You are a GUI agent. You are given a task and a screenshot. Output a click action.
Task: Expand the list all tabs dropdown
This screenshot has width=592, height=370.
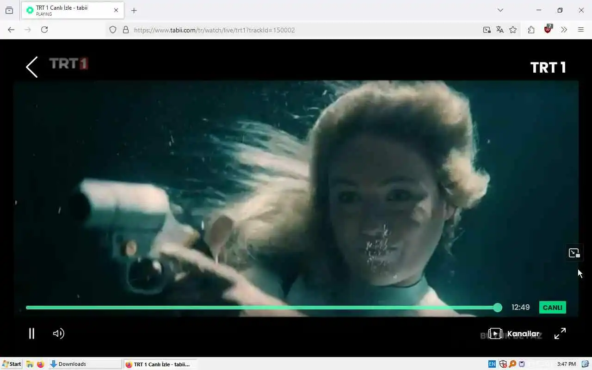pyautogui.click(x=500, y=10)
